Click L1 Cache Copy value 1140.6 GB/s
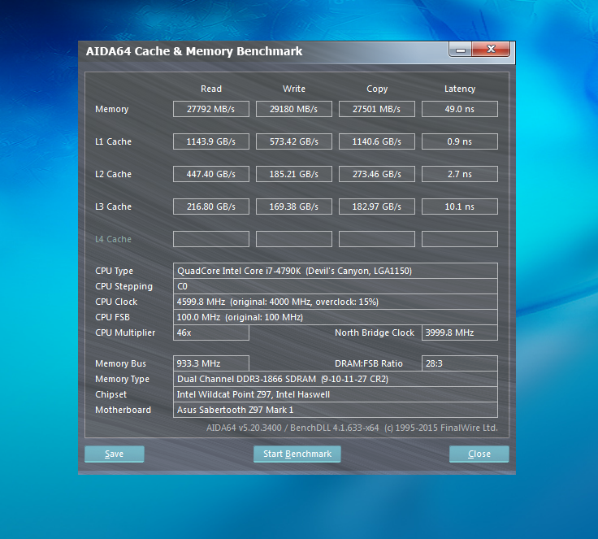 377,141
